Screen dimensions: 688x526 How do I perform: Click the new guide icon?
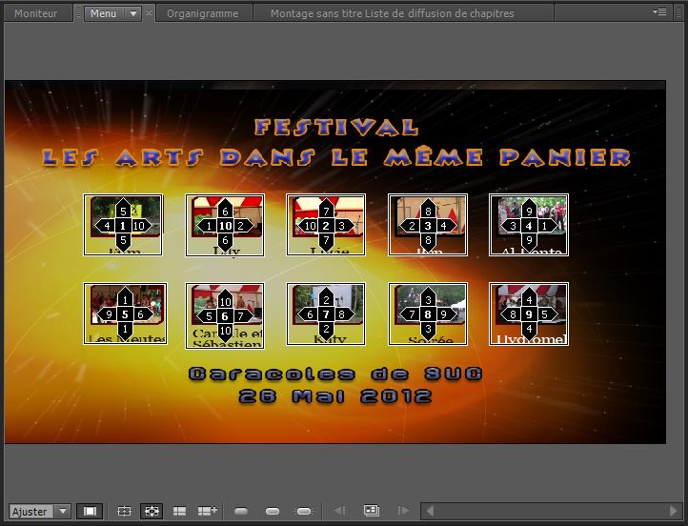(x=207, y=512)
